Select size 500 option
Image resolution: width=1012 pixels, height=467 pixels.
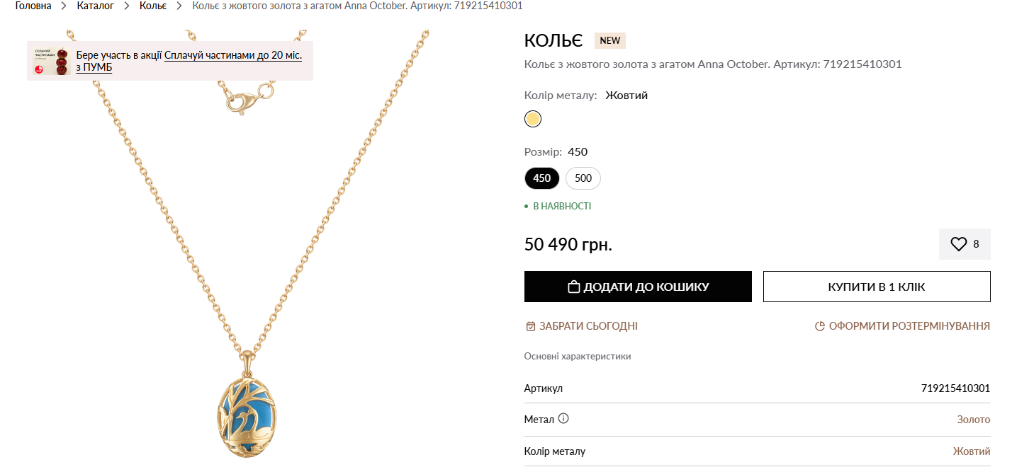click(583, 178)
